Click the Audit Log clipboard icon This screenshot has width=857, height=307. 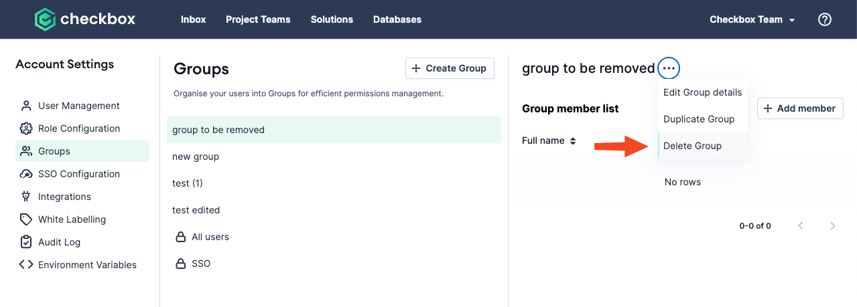26,242
